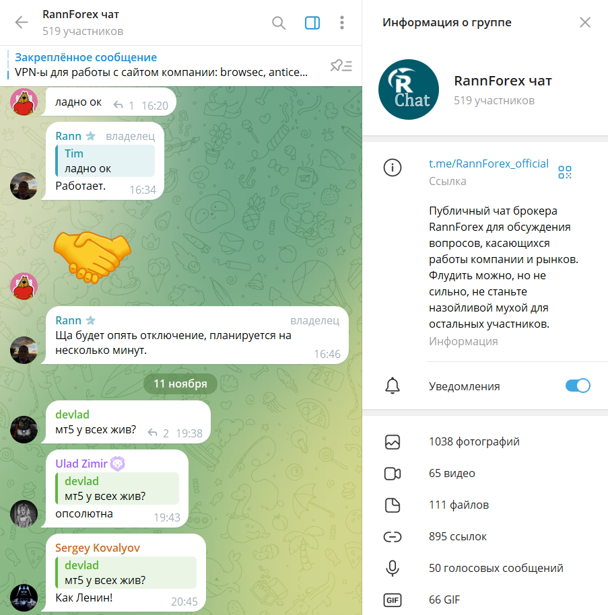Image resolution: width=608 pixels, height=615 pixels.
Task: Show QR code for the group link
Action: coord(565,172)
